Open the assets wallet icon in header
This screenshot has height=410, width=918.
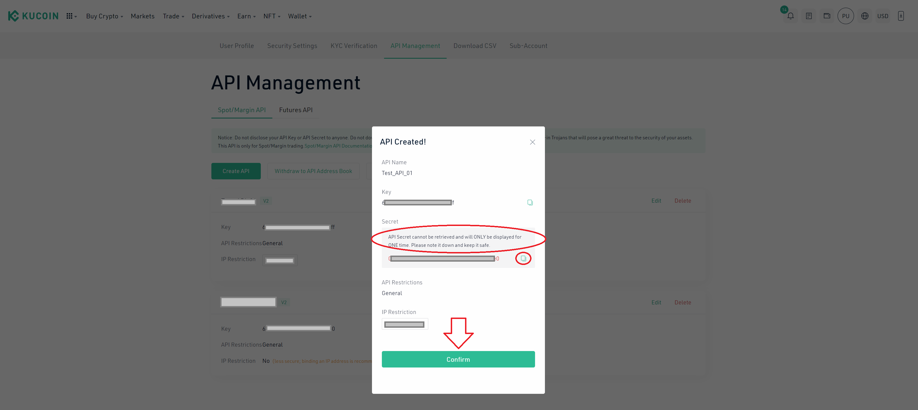coord(827,16)
